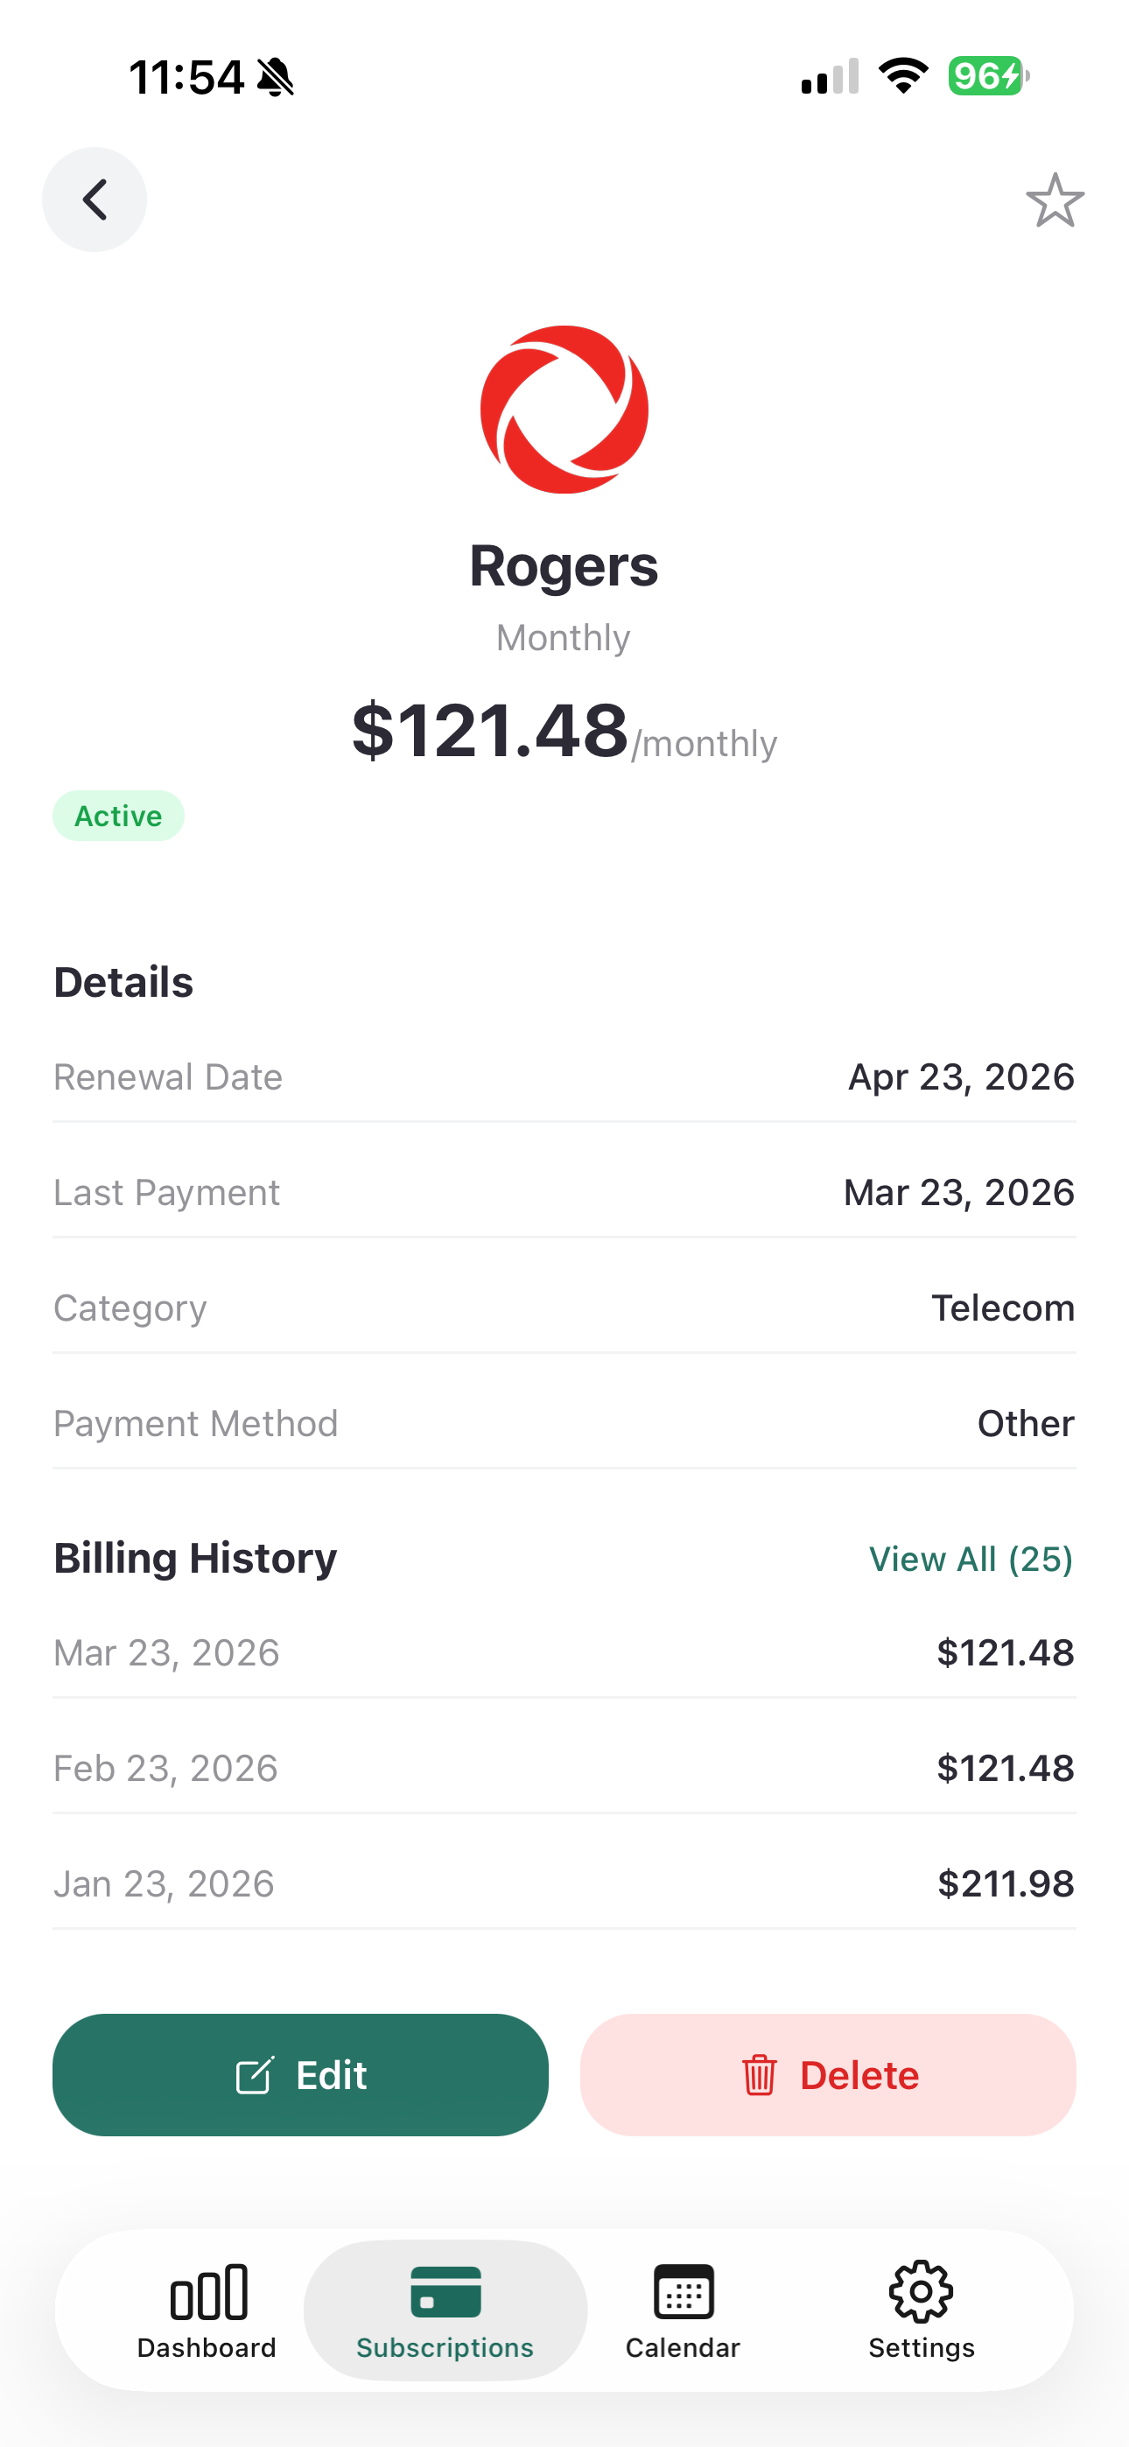Open the Dashboard tab
This screenshot has height=2447, width=1129.
pos(207,2311)
